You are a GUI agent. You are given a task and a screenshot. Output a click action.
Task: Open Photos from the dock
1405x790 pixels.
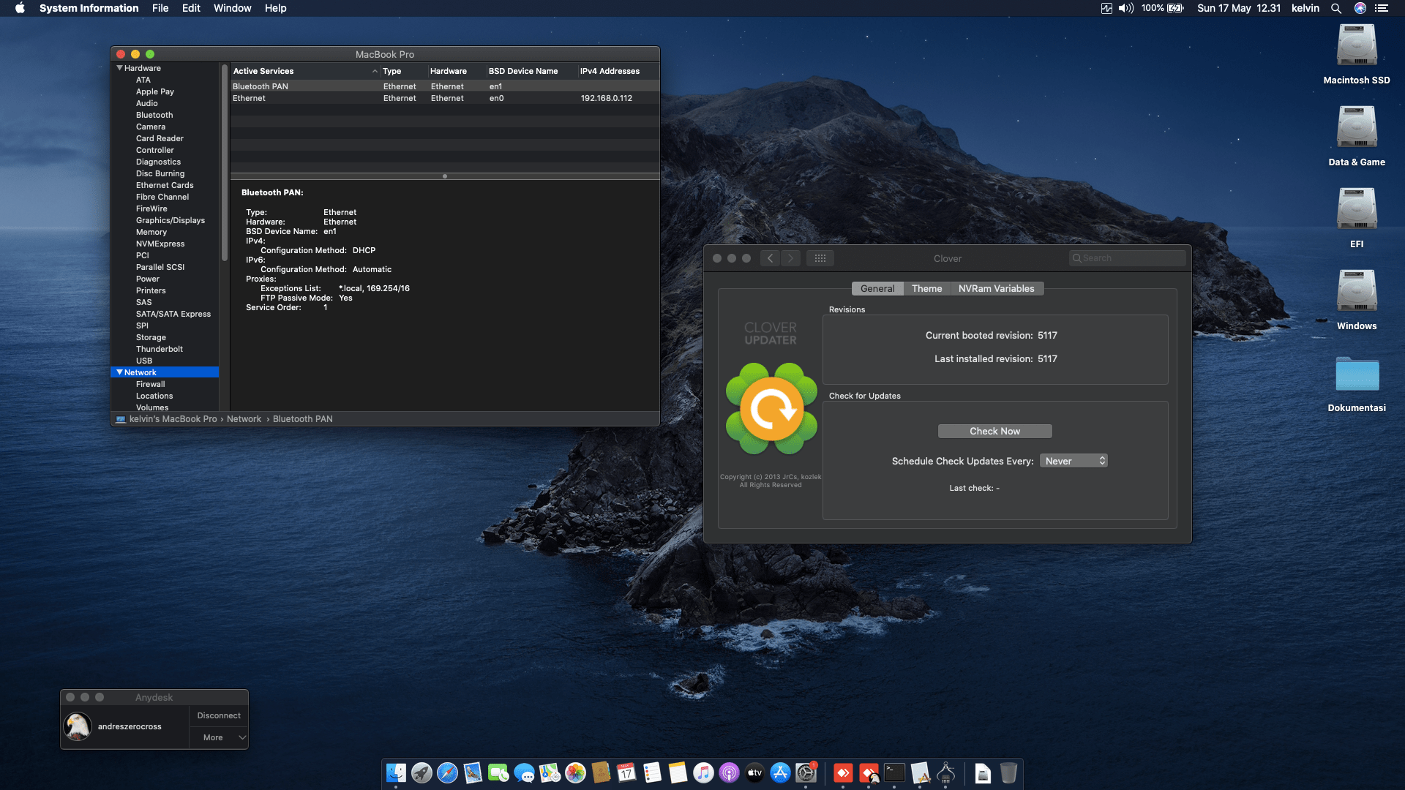click(x=575, y=772)
